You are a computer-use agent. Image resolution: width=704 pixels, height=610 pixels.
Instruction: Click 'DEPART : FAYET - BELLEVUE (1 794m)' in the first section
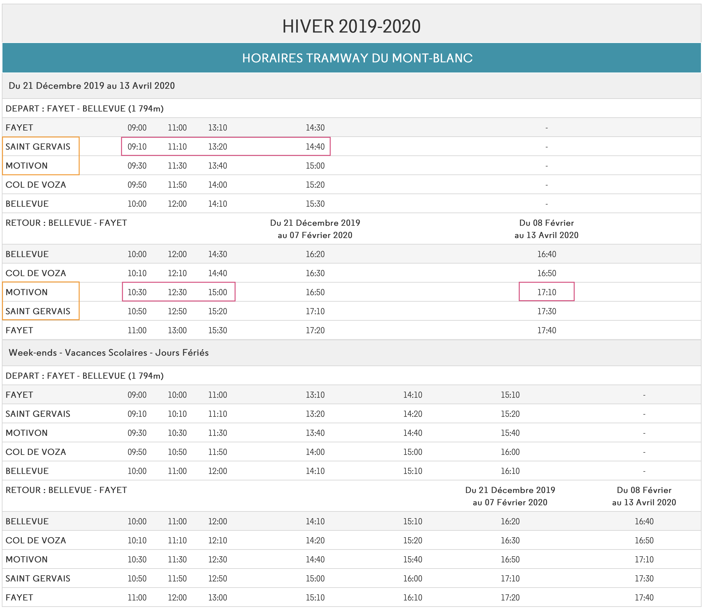coord(85,108)
